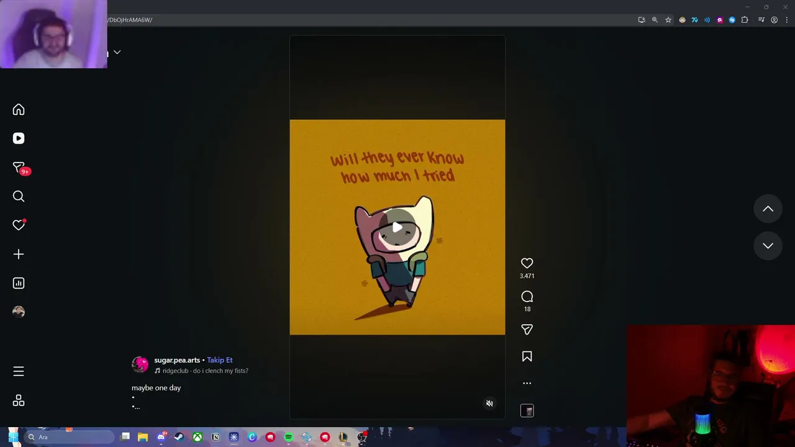Open the Chrome three-dot menu
This screenshot has height=447, width=795.
click(x=786, y=20)
